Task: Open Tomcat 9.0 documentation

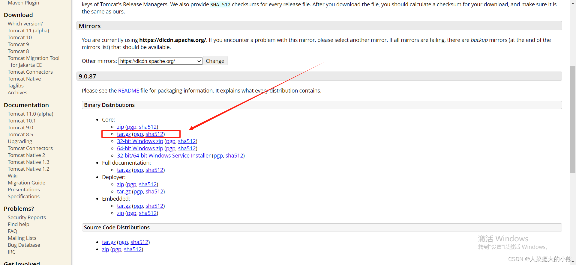Action: [20, 128]
